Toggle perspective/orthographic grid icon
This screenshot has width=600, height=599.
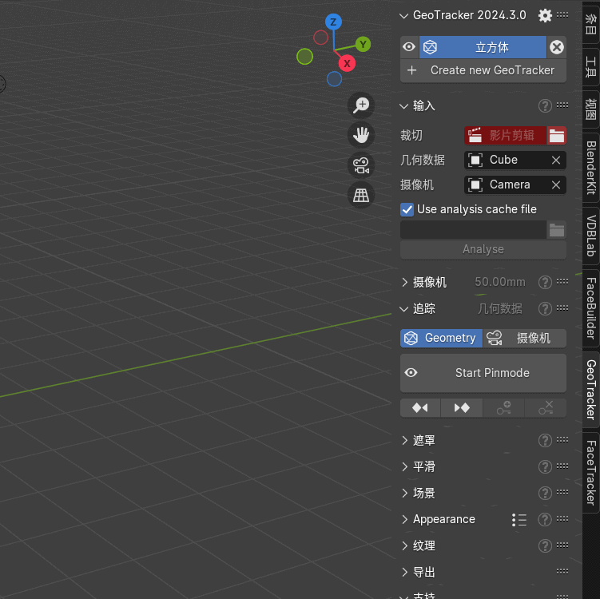point(361,196)
